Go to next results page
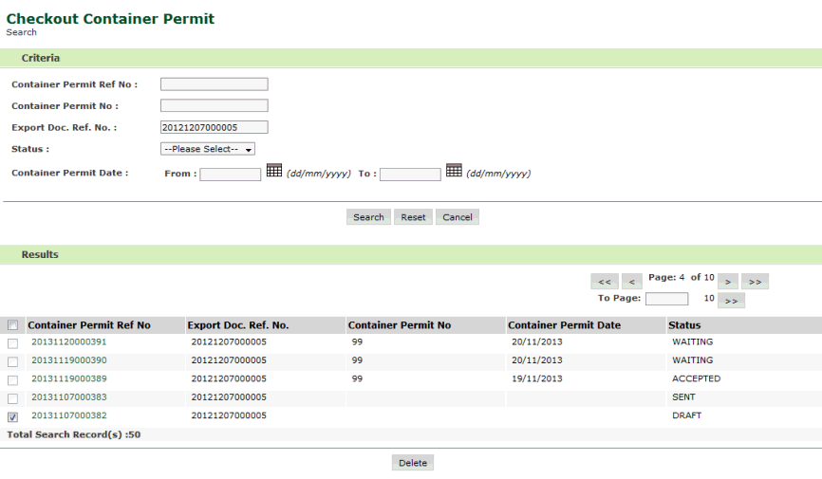822x479 pixels. pos(727,282)
